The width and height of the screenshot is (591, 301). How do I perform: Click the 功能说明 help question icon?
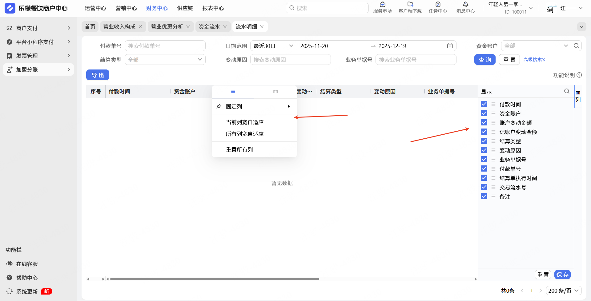[579, 75]
